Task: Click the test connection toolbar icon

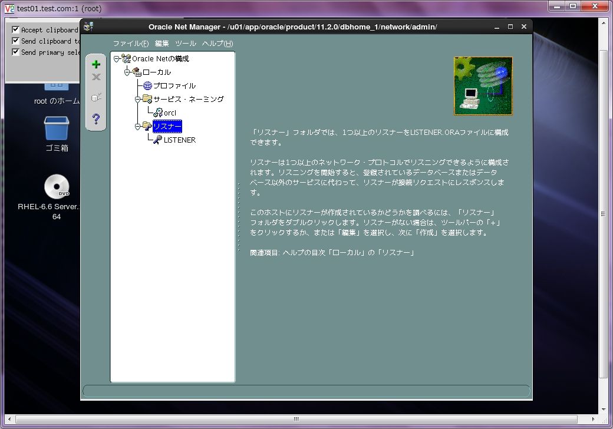Action: pos(96,97)
